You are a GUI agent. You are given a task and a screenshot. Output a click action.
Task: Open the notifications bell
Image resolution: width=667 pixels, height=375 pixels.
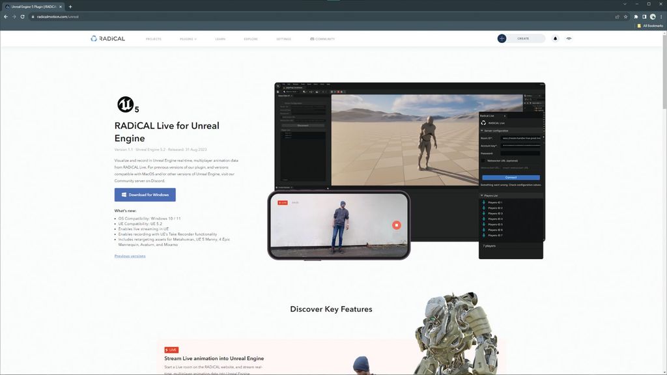(556, 38)
